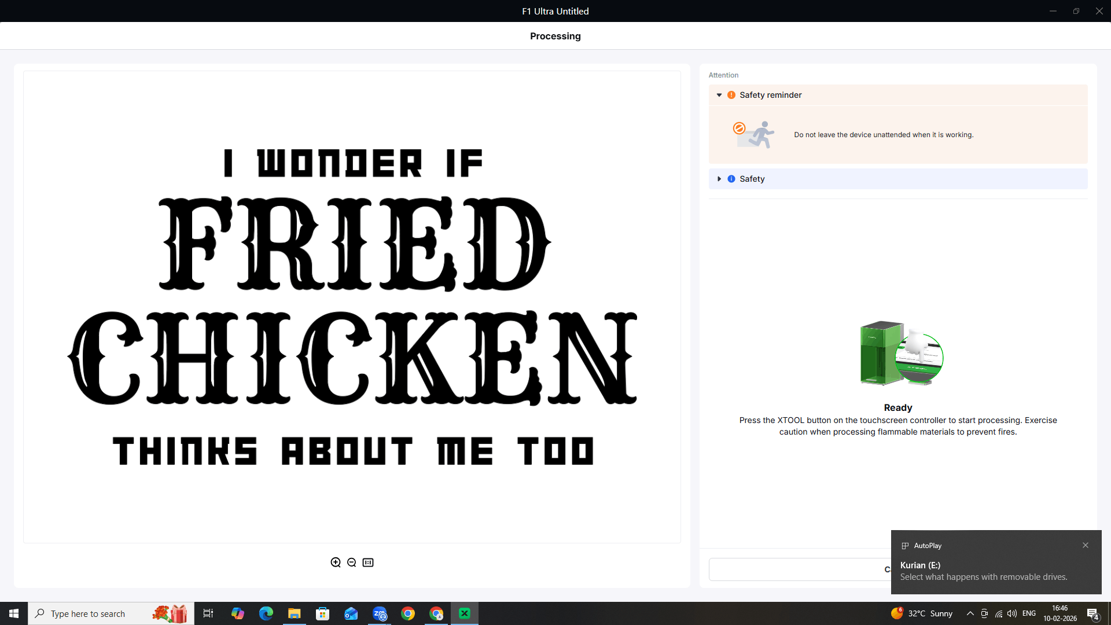Show hidden system tray icons

(970, 613)
